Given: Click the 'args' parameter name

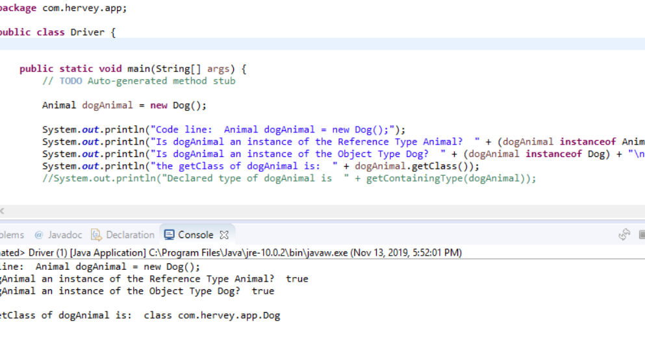Looking at the screenshot, I should click(x=218, y=69).
